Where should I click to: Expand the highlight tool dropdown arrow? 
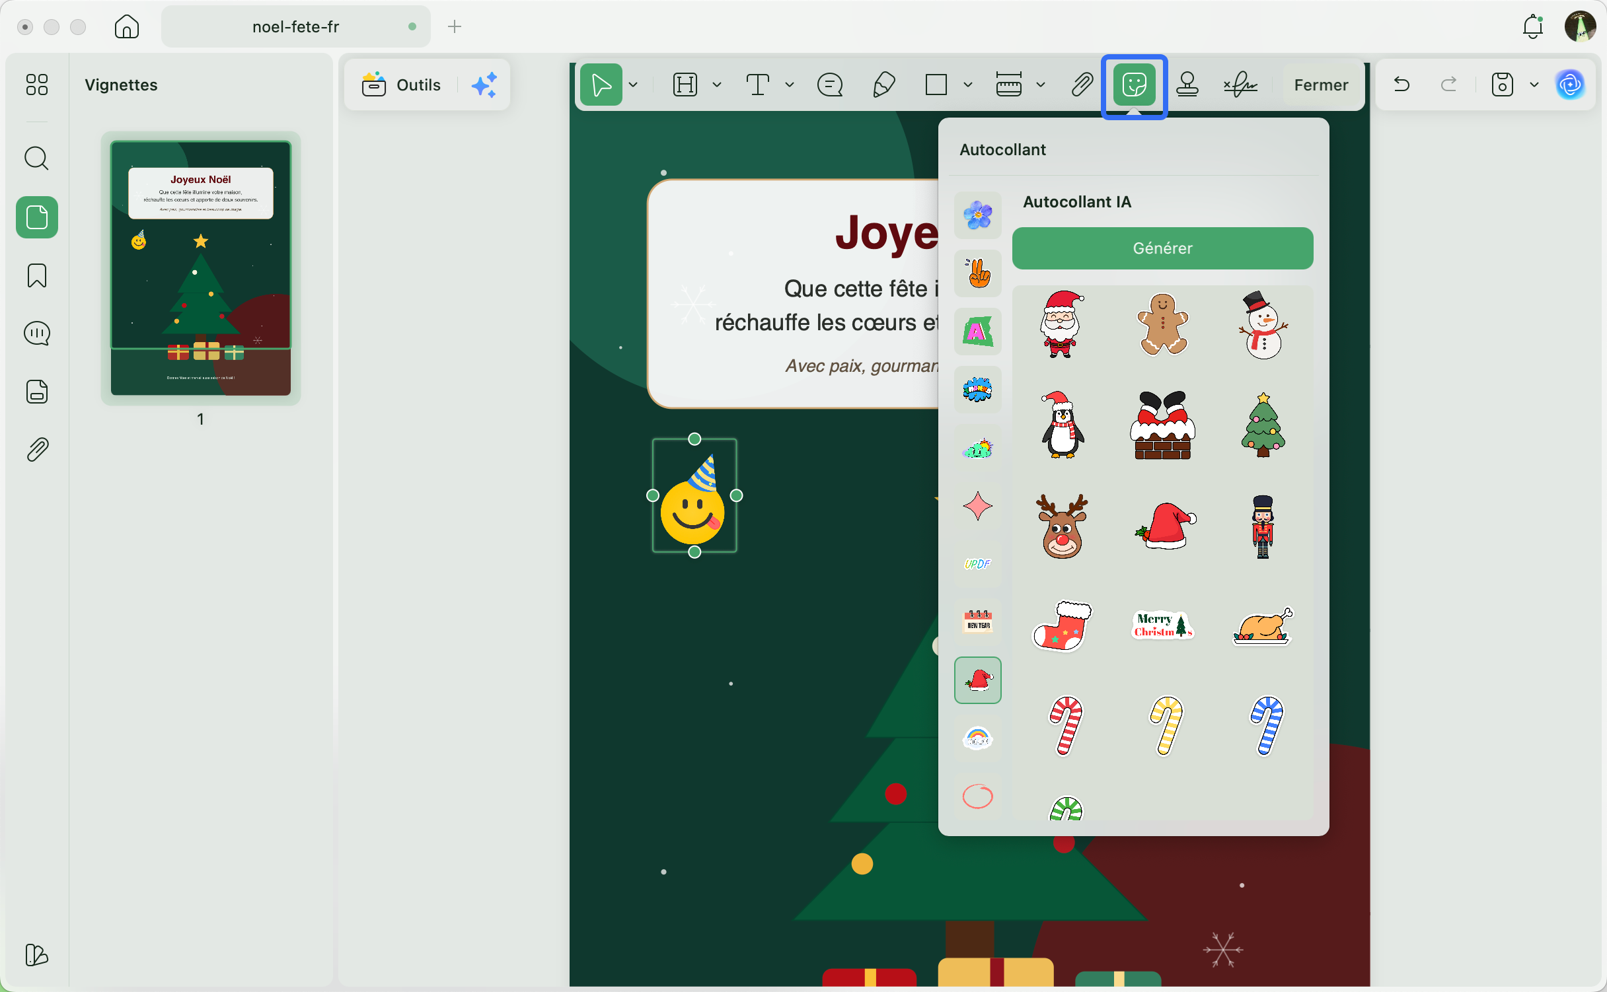717,85
